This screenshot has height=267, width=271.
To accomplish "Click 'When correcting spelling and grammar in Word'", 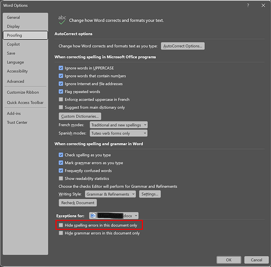I will point(99,144).
